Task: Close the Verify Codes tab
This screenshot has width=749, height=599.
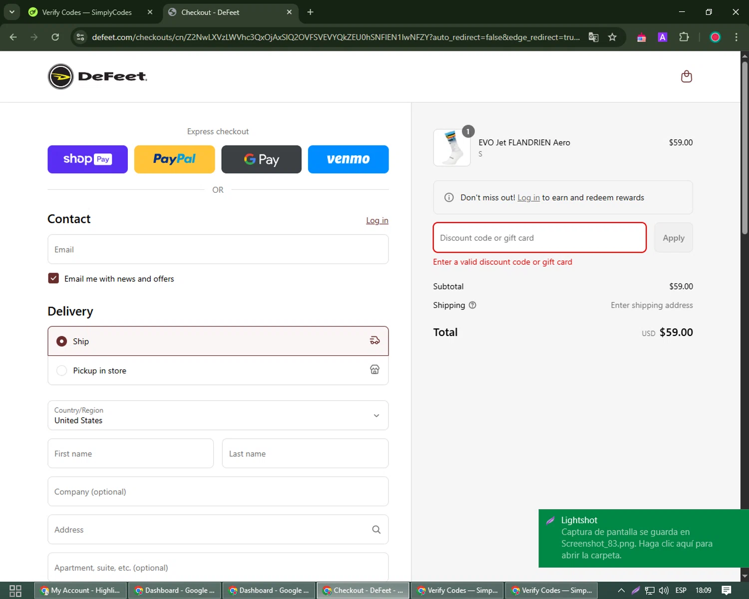Action: click(150, 12)
